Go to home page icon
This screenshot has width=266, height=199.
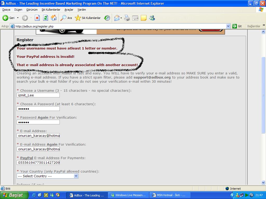point(54,18)
